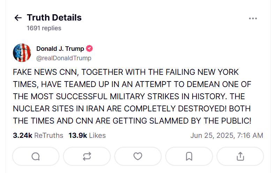Click the Truth Details heading
This screenshot has width=276, height=173.
tap(54, 18)
